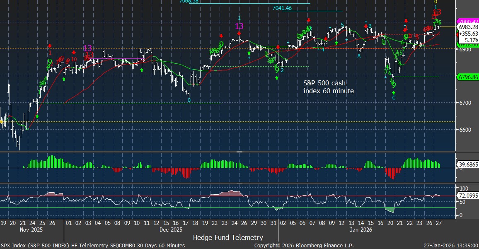
Task: Select the cyan wave label B near January 15
Action: 370,26
